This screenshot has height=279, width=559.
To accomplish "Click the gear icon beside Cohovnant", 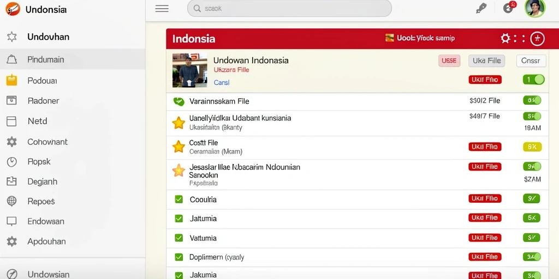I will coord(12,142).
